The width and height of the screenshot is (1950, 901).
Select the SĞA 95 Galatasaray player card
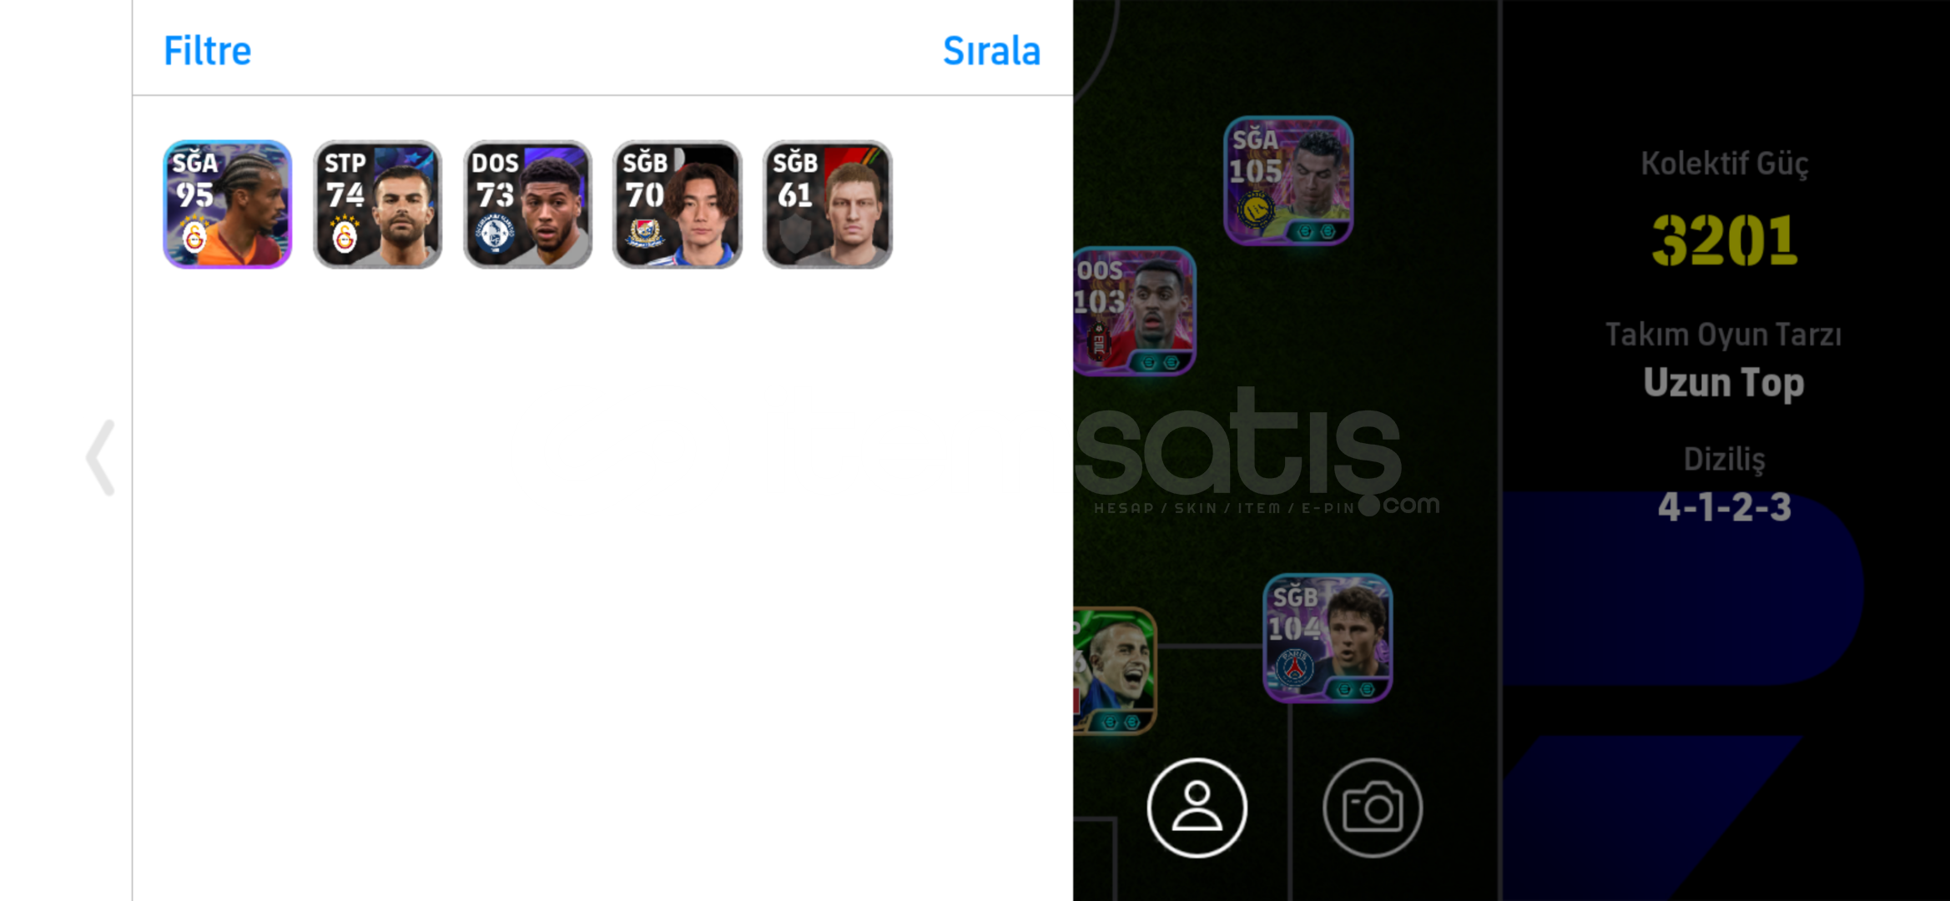pos(227,204)
